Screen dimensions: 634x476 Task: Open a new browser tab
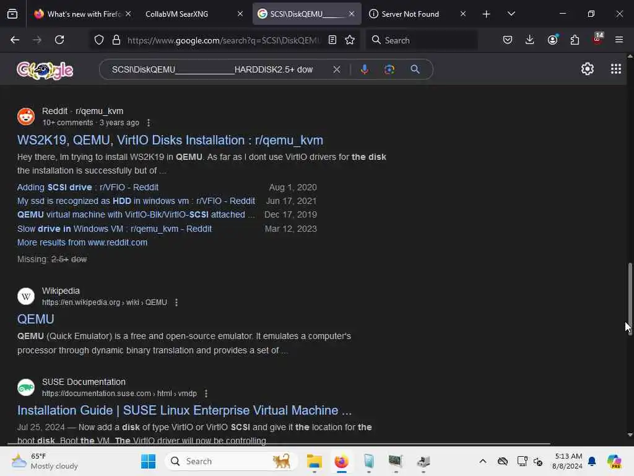click(486, 14)
